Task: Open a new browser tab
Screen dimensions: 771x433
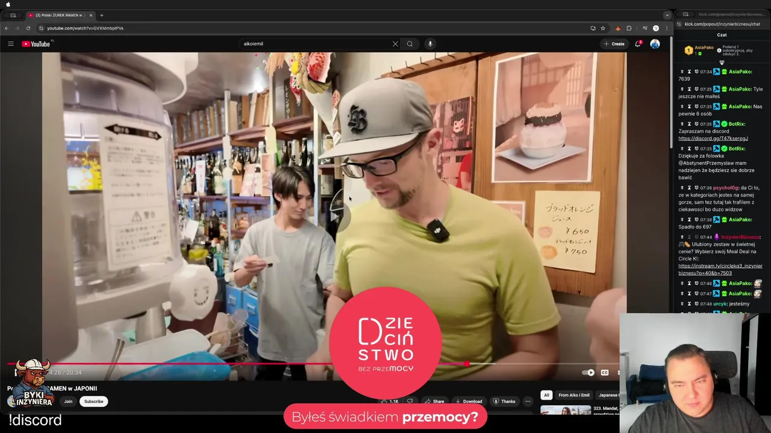Action: click(101, 15)
